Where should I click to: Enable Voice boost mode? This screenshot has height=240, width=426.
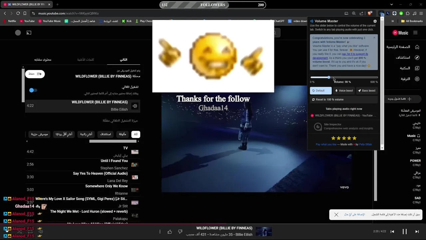[344, 91]
